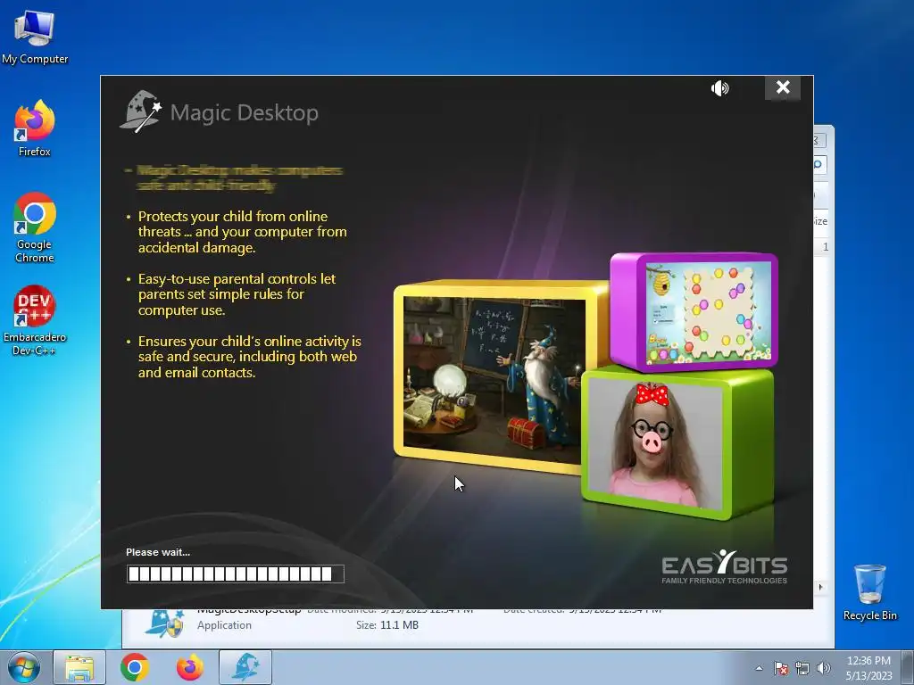Open File Explorer from the taskbar

pos(79,667)
